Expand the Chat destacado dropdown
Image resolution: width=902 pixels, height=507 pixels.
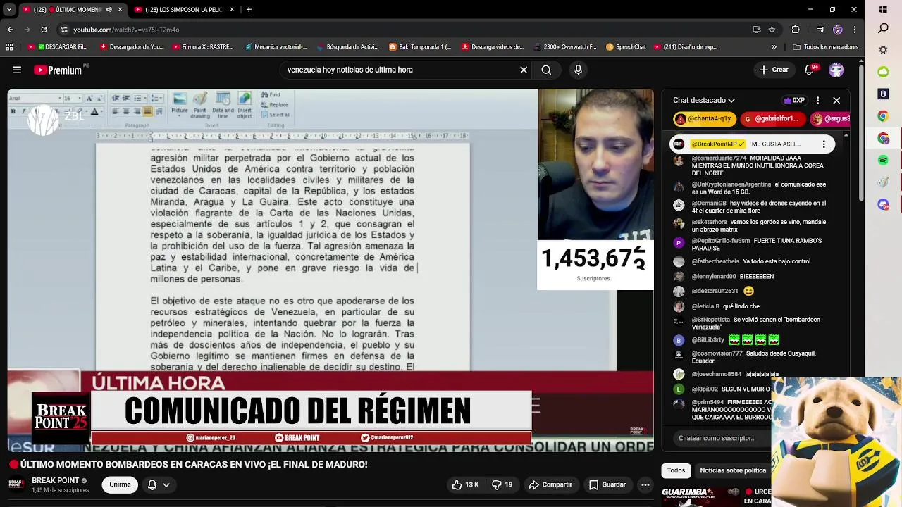coord(704,100)
